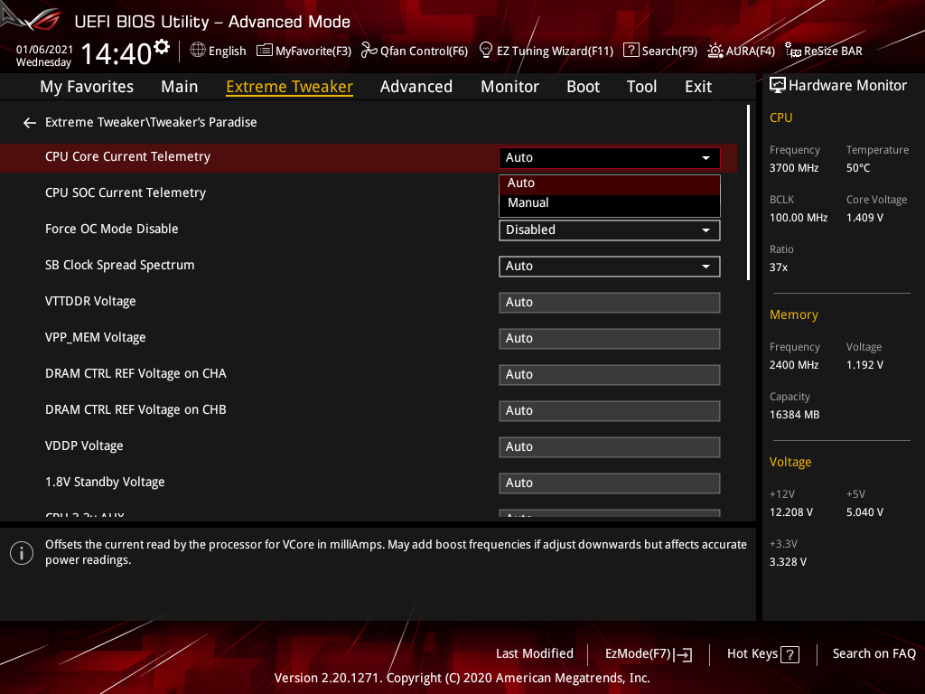Click the VTTDDR Voltage input field
Screen dimensions: 925x694
click(610, 302)
